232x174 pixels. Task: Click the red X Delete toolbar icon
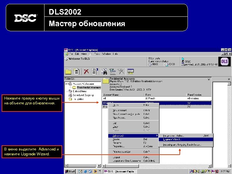pyautogui.click(x=86, y=72)
